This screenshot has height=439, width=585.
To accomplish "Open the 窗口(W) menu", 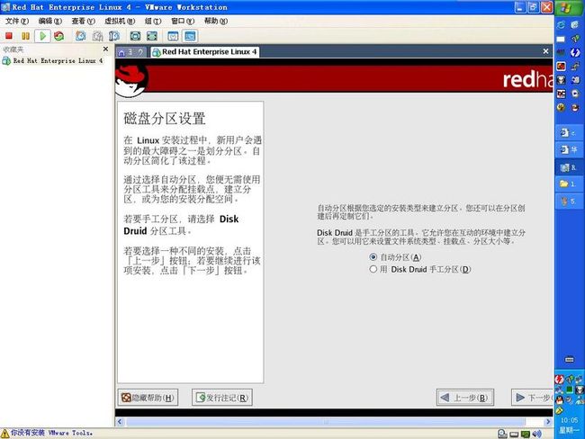I will pos(183,21).
